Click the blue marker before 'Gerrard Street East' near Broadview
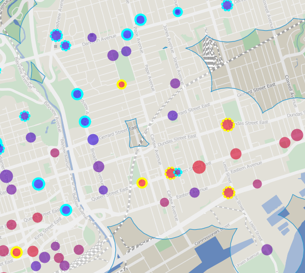The height and width of the screenshot is (273, 305). pos(93,139)
